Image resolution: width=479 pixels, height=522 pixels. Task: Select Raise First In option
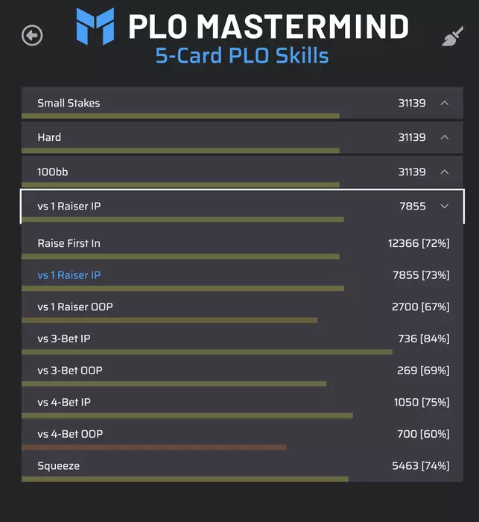click(x=69, y=243)
